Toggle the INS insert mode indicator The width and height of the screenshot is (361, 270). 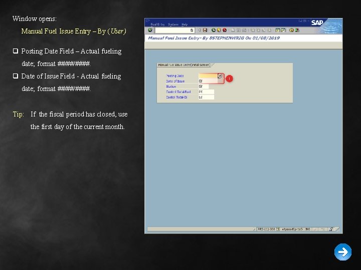click(307, 229)
